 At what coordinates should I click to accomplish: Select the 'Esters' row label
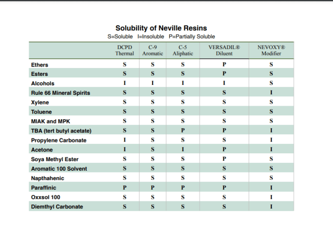[39, 74]
